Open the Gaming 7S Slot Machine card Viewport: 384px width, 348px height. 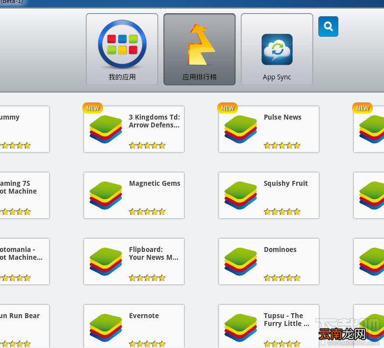[x=25, y=195]
